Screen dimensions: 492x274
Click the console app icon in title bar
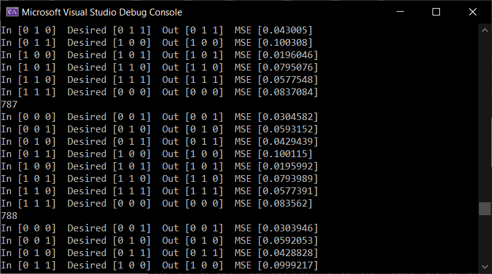pos(12,12)
